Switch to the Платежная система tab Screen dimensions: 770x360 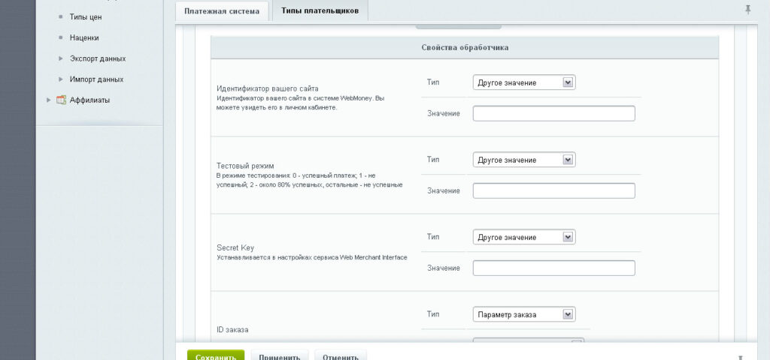222,11
